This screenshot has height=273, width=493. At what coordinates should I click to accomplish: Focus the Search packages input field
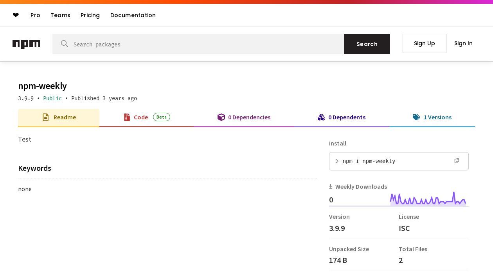click(x=203, y=44)
